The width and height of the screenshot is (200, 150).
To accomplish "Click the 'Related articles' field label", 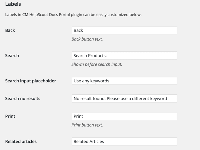I will [21, 142].
